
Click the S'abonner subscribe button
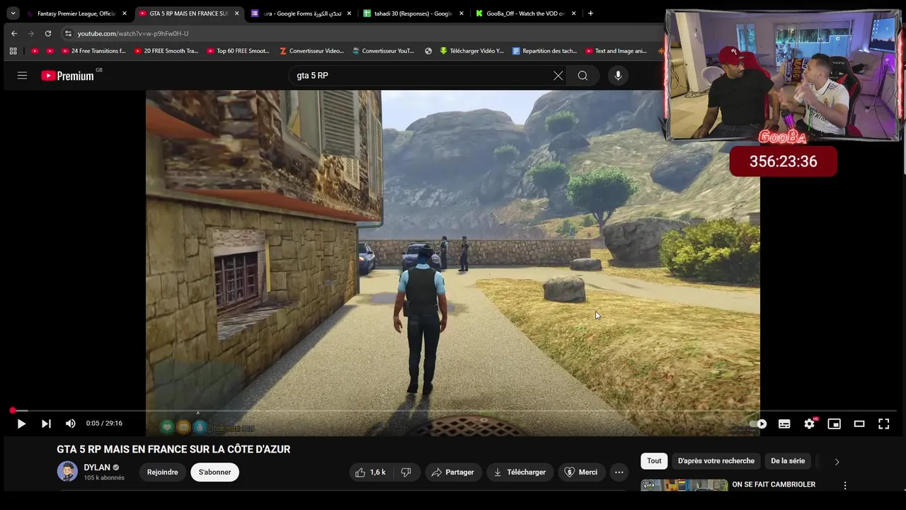[214, 472]
